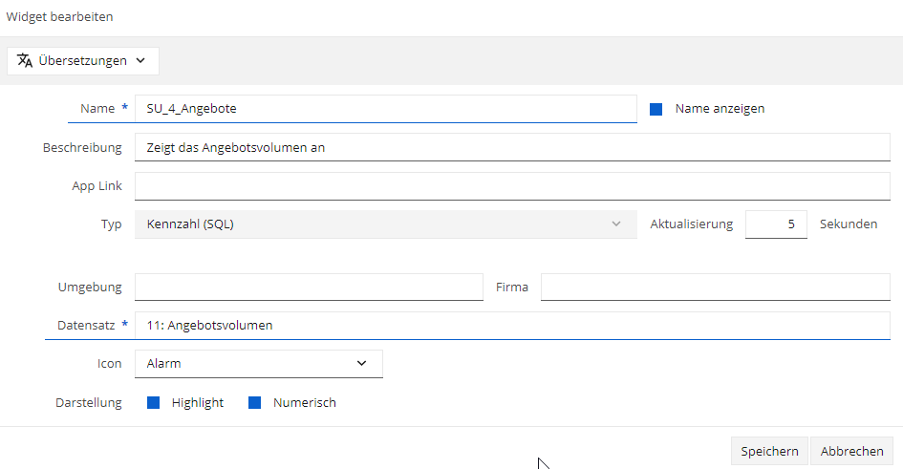Click the Abbrechen button
This screenshot has width=903, height=469.
pyautogui.click(x=851, y=451)
